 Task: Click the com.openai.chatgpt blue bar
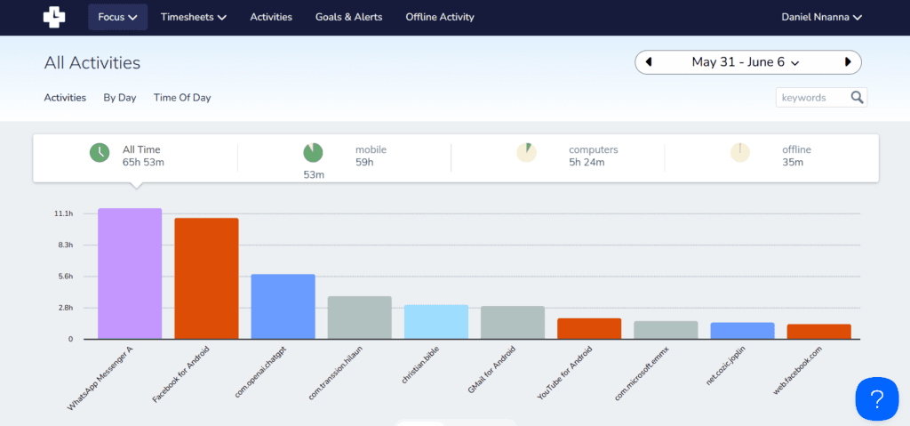pyautogui.click(x=283, y=306)
